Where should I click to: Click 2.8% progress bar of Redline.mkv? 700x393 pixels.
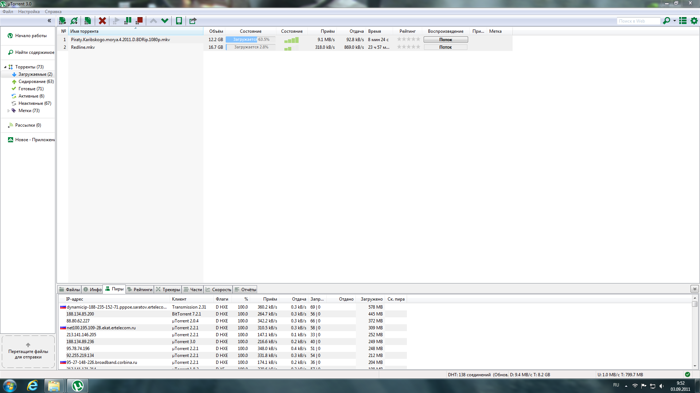(x=250, y=47)
